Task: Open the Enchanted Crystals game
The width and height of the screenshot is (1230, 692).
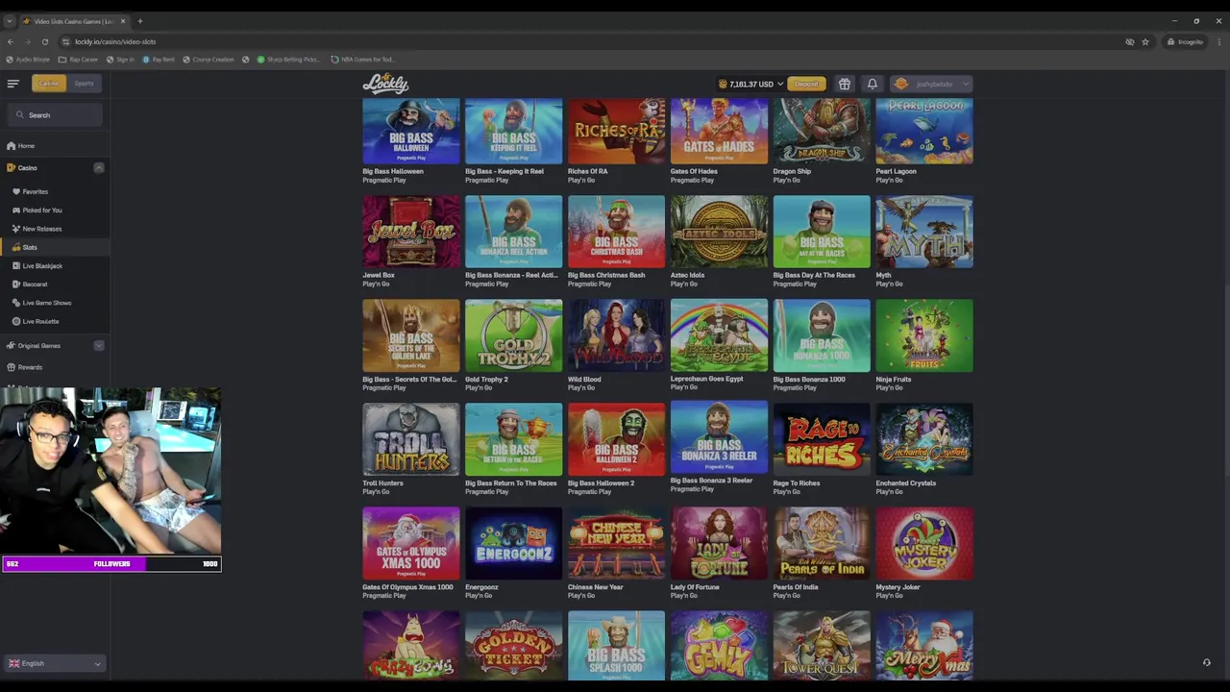Action: [924, 439]
